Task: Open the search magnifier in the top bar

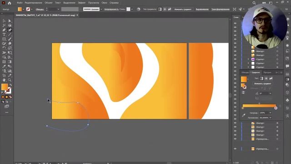Action: (254, 3)
